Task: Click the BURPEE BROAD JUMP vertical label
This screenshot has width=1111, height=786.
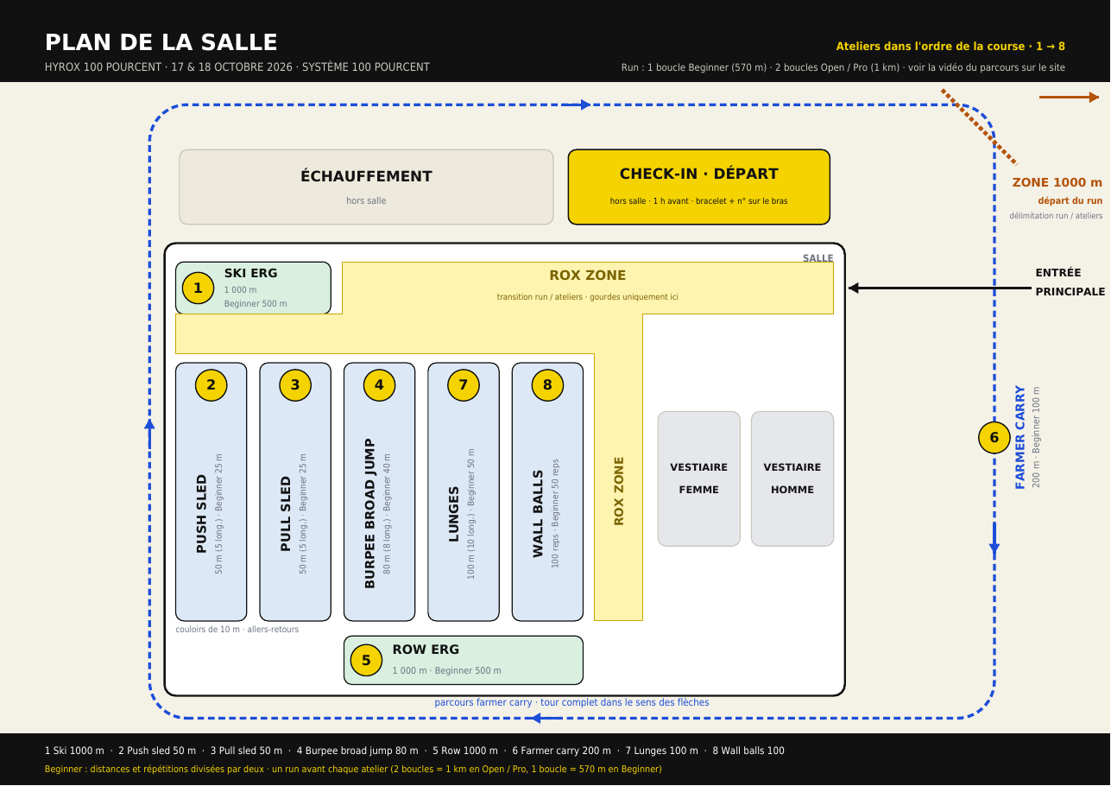Action: tap(370, 513)
